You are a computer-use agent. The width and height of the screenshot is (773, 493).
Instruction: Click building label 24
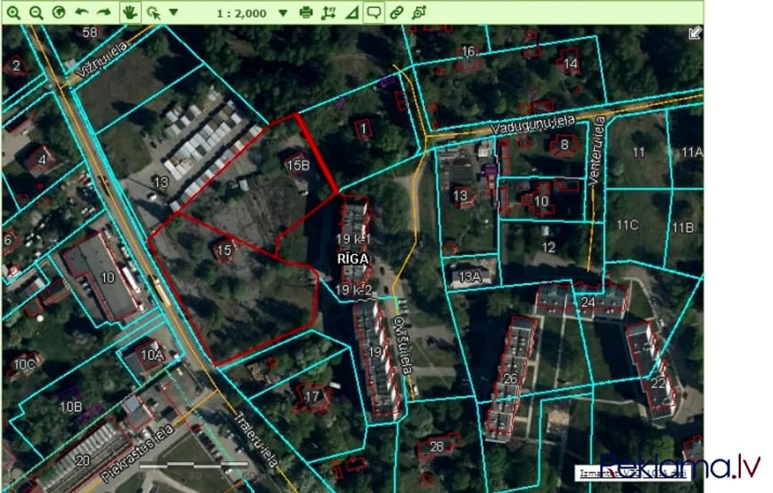588,302
